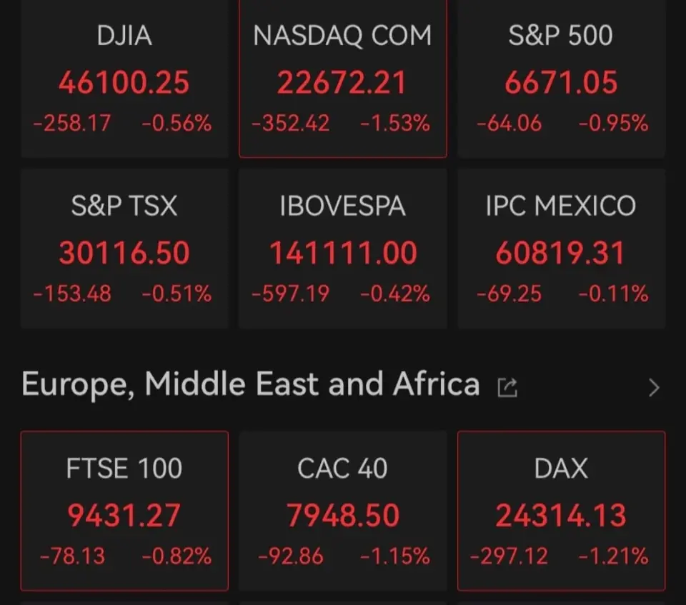The image size is (686, 605).
Task: Open the IPC MEXICO index card
Action: point(561,249)
